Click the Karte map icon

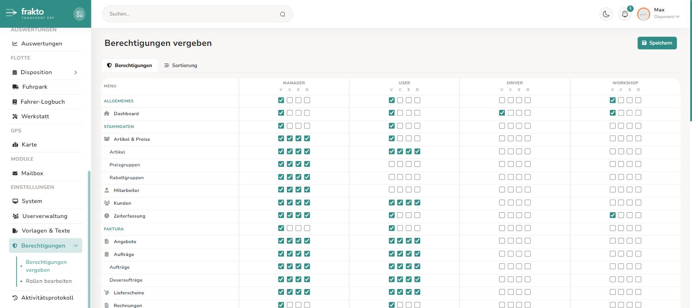pos(15,145)
